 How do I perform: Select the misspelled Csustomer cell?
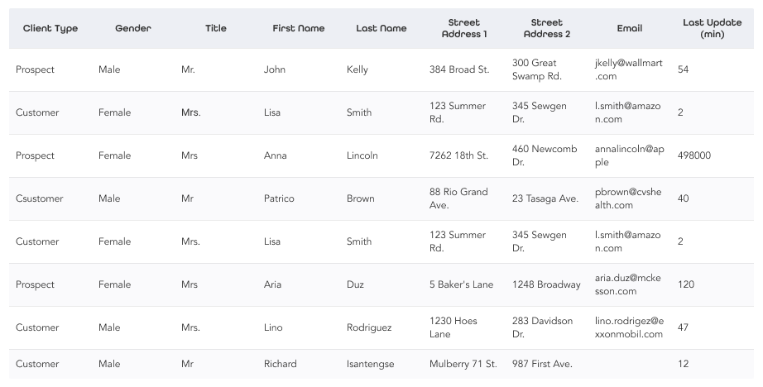[40, 198]
